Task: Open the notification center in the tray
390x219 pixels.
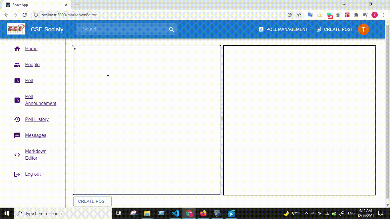Action: click(381, 213)
